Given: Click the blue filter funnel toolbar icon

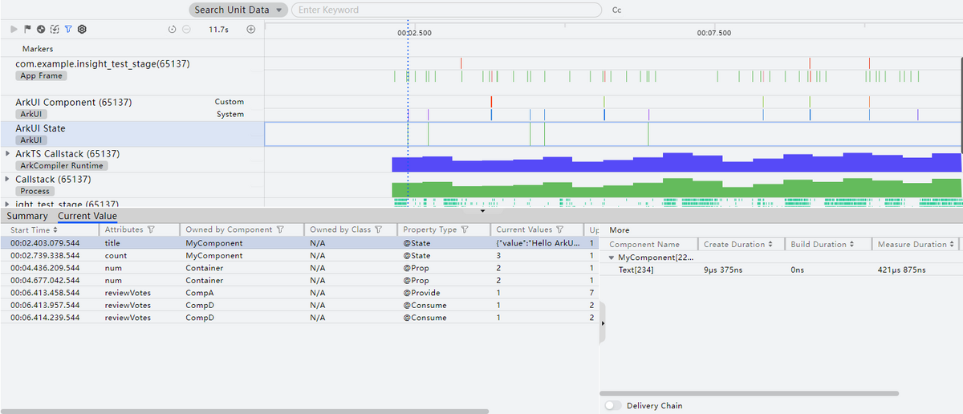Looking at the screenshot, I should [x=68, y=29].
